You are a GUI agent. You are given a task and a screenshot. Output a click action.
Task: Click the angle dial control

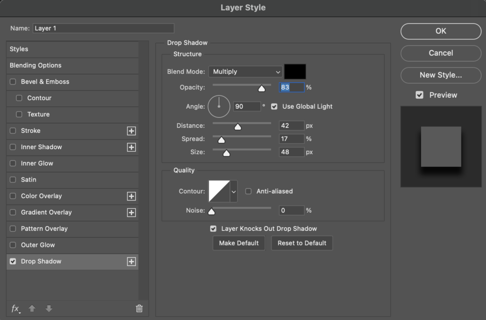click(219, 106)
